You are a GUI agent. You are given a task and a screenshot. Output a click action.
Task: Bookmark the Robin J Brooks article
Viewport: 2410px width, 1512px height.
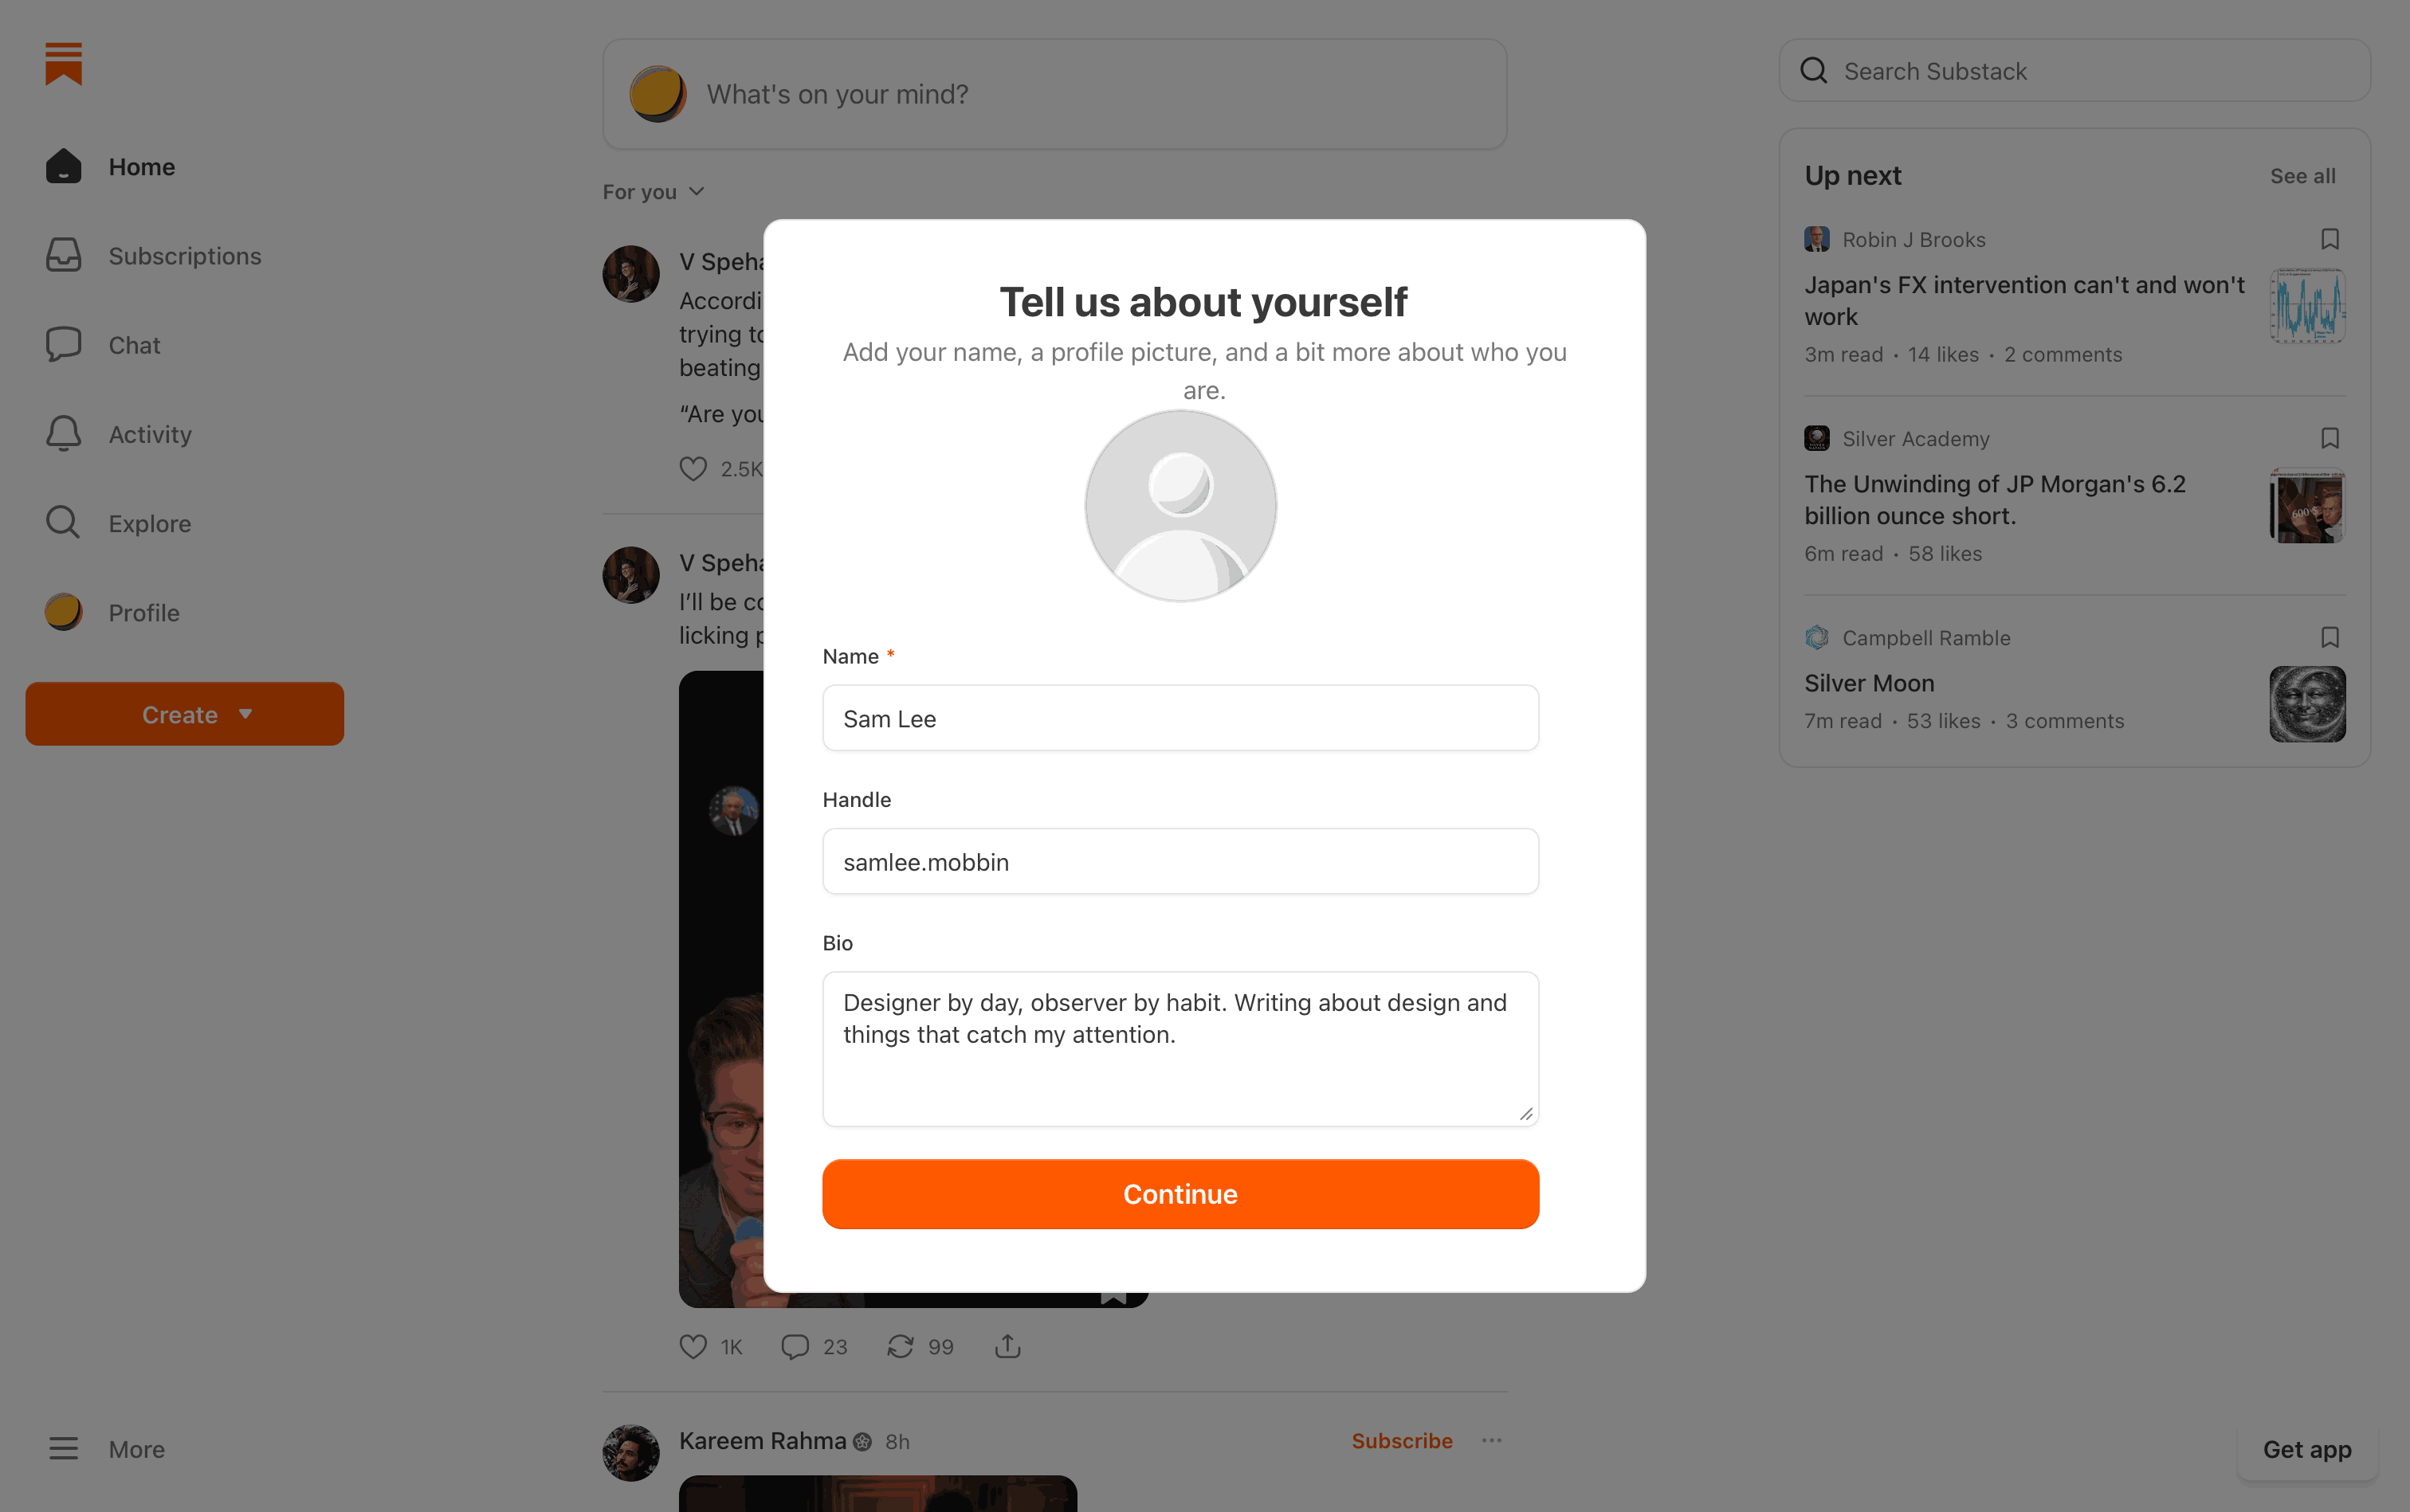coord(2329,239)
